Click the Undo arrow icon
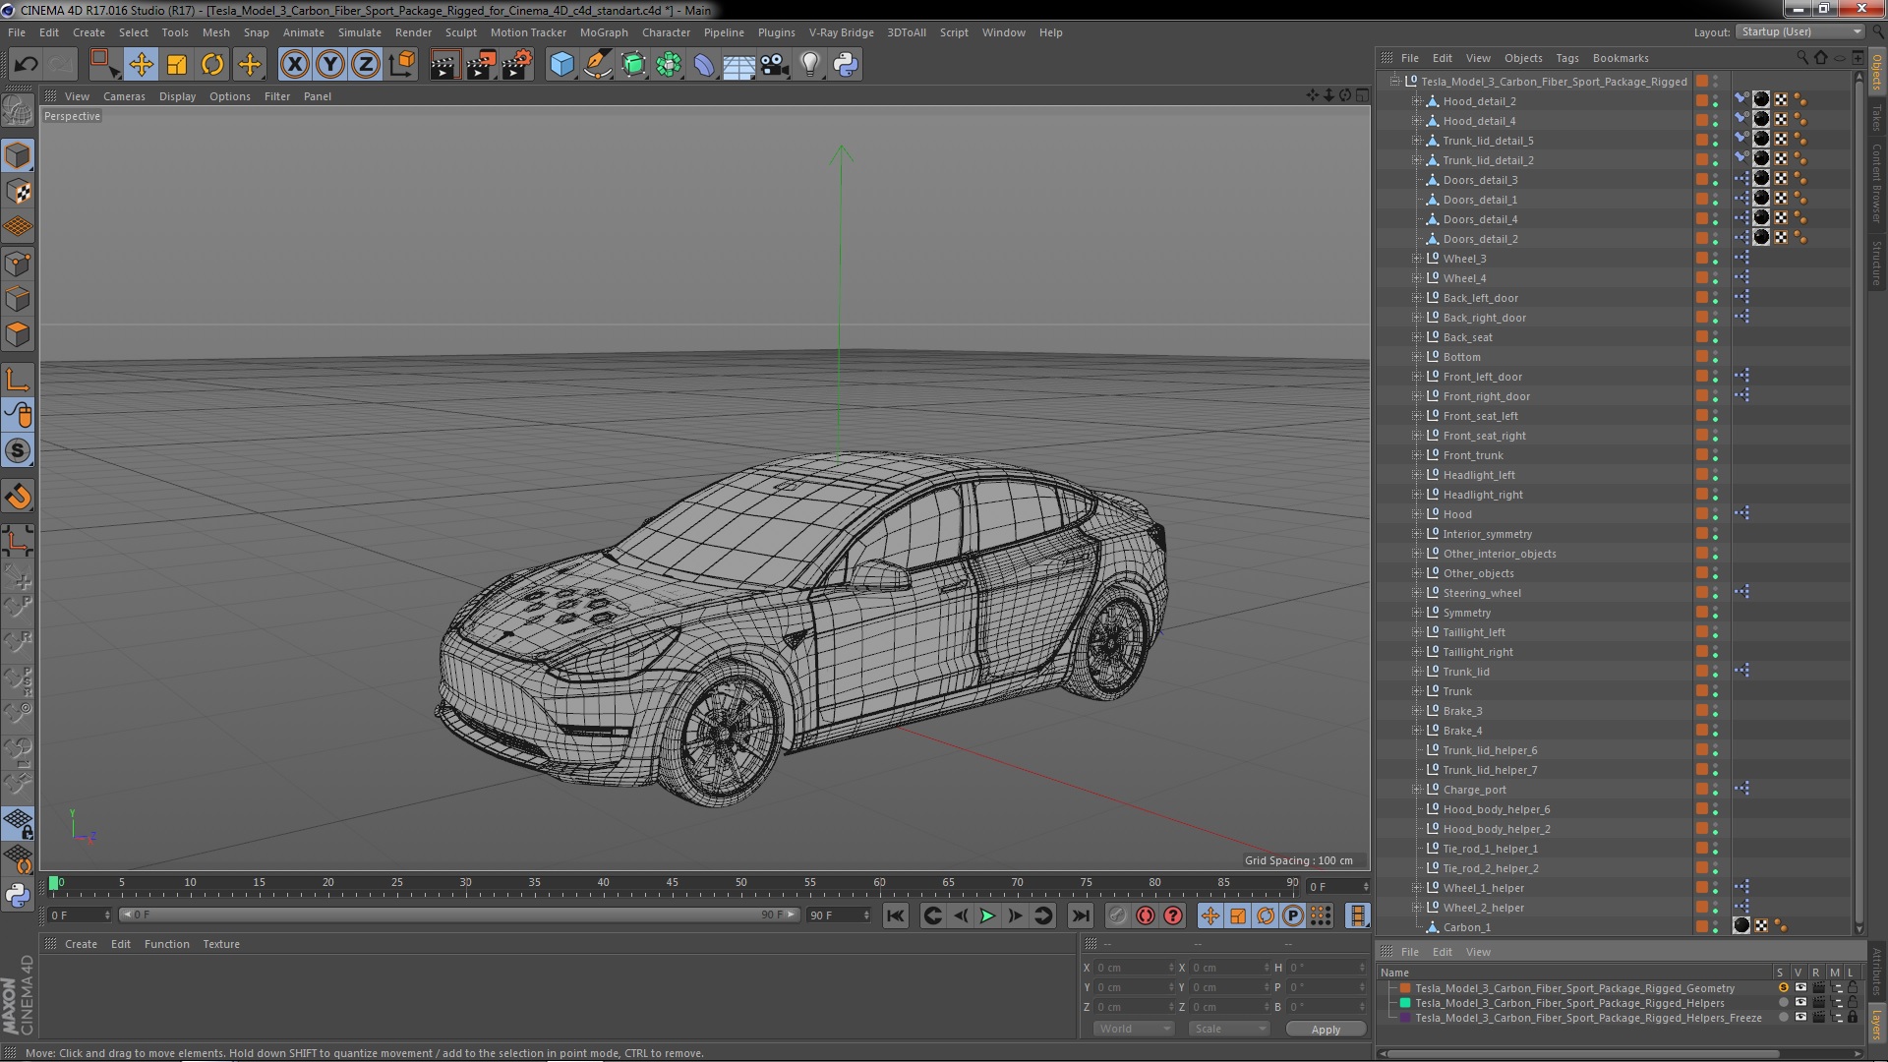Screen dimensions: 1888x1062 tap(26, 65)
